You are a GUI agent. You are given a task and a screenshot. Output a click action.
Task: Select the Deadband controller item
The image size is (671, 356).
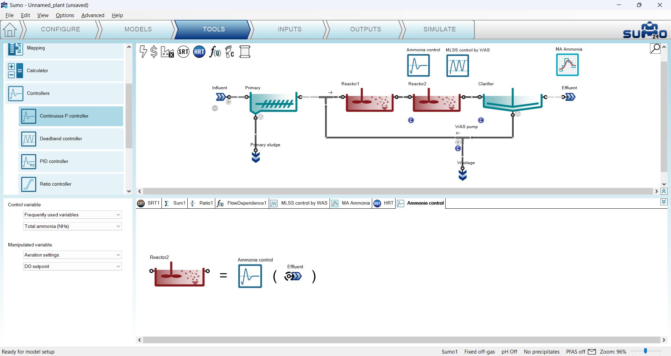71,139
